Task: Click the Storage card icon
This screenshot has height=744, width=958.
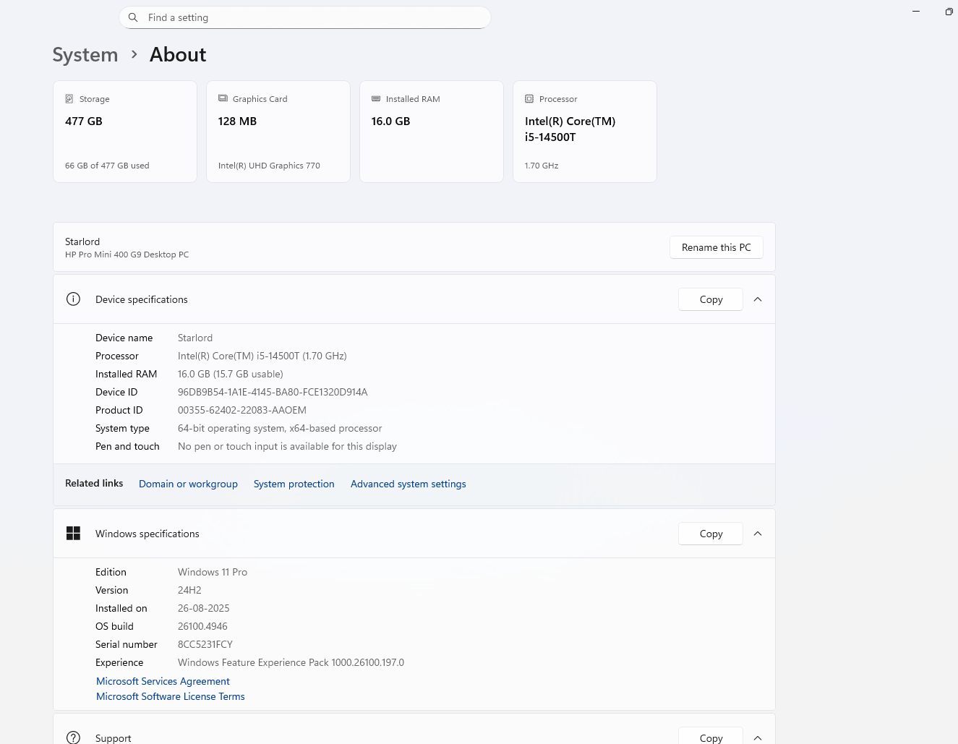Action: [x=69, y=99]
